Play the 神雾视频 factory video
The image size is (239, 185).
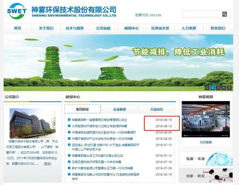click(206, 119)
